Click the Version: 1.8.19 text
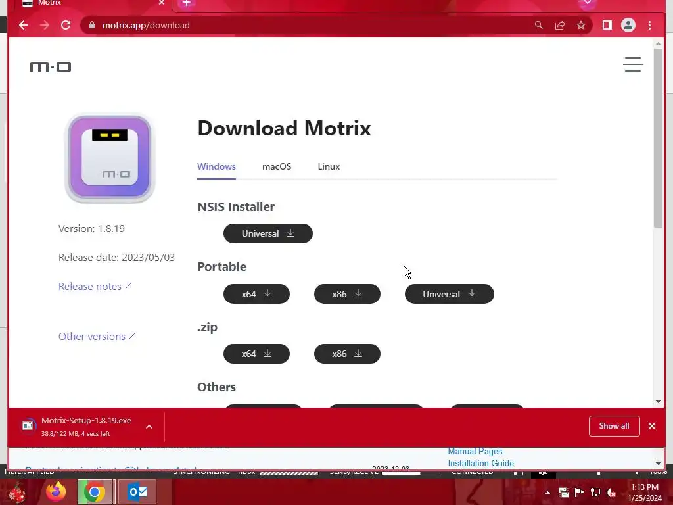The height and width of the screenshot is (505, 673). 91,228
